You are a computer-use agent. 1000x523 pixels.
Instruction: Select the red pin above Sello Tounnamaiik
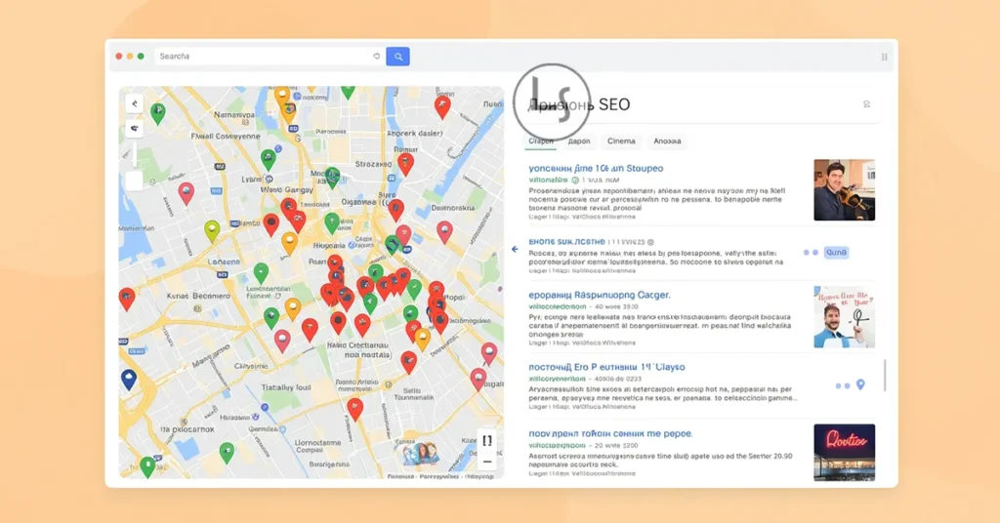click(x=409, y=362)
